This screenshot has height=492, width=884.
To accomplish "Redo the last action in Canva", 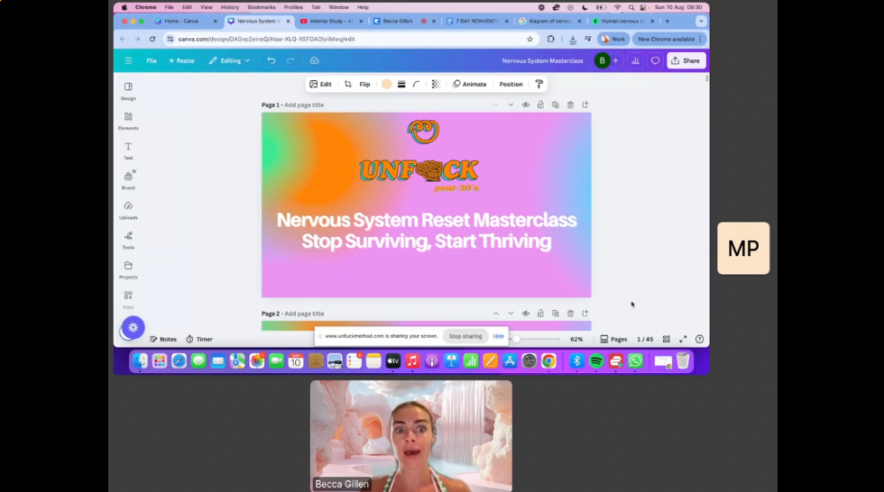I will [290, 60].
